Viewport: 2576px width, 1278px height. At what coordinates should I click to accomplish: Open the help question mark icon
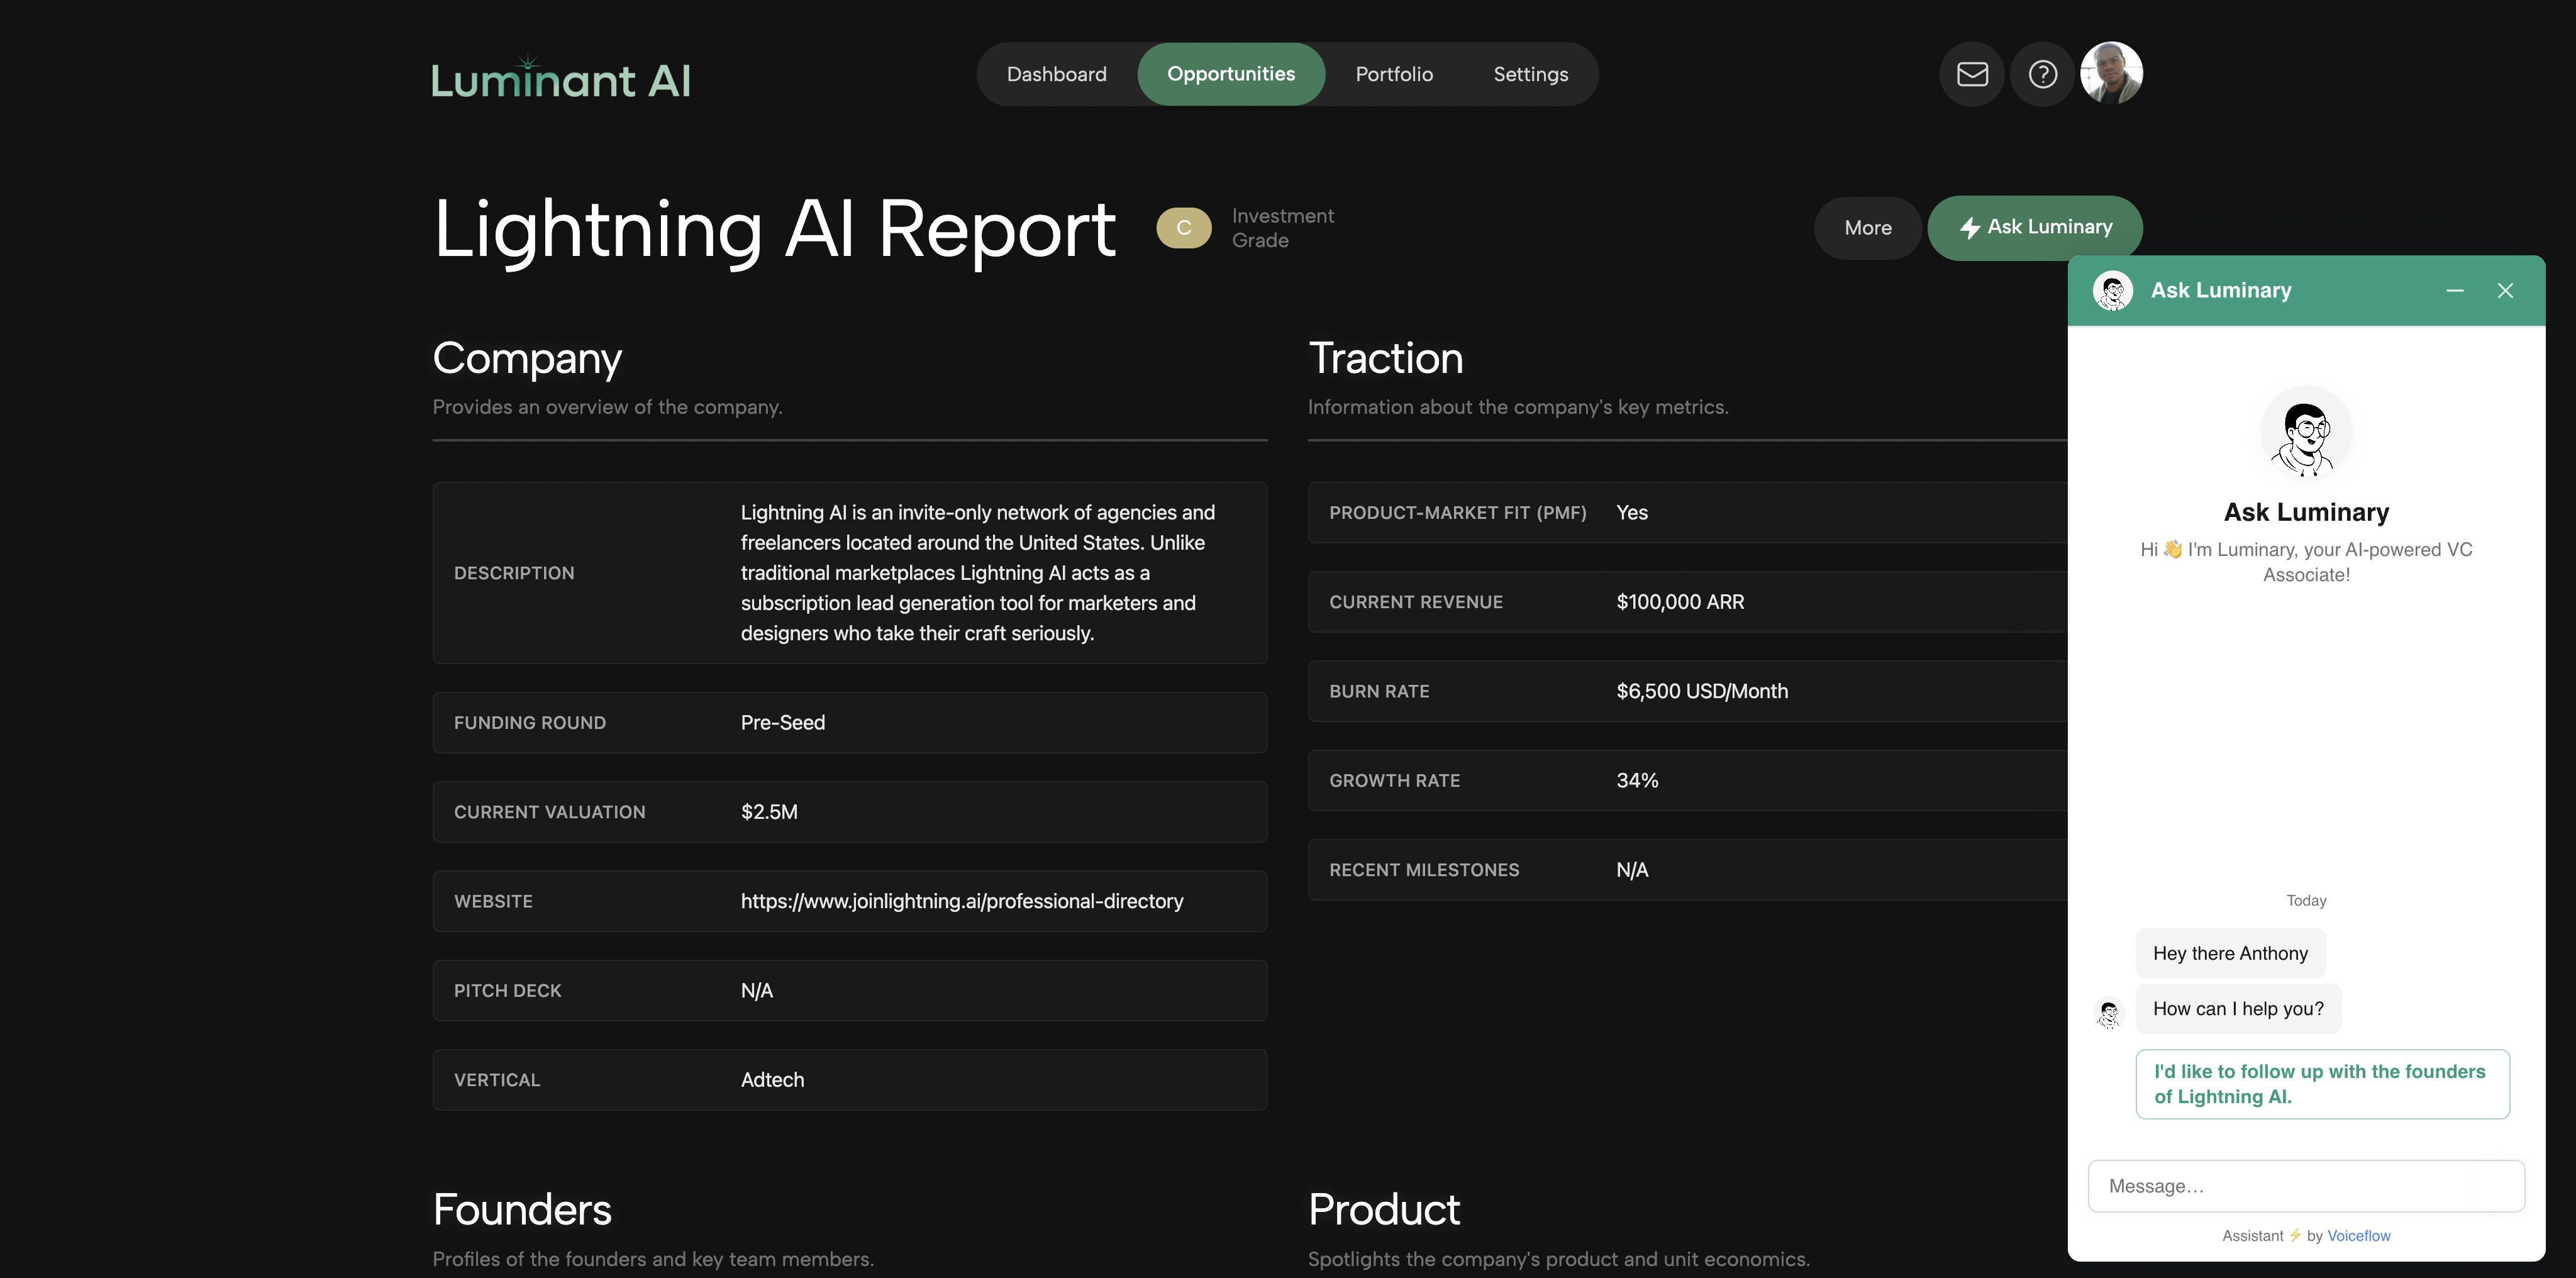tap(2042, 74)
